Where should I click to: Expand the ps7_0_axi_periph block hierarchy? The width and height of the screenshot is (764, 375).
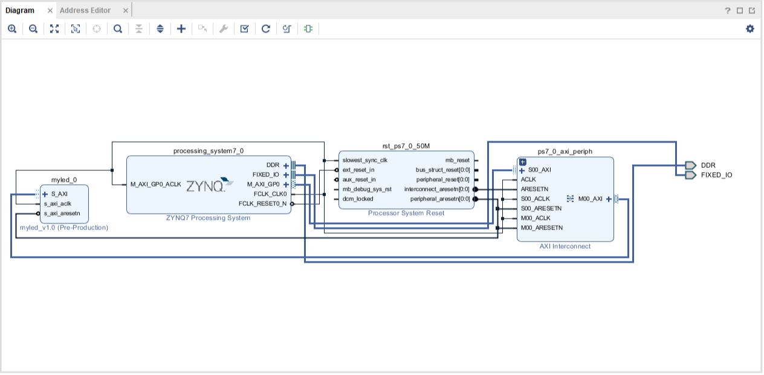coord(523,162)
